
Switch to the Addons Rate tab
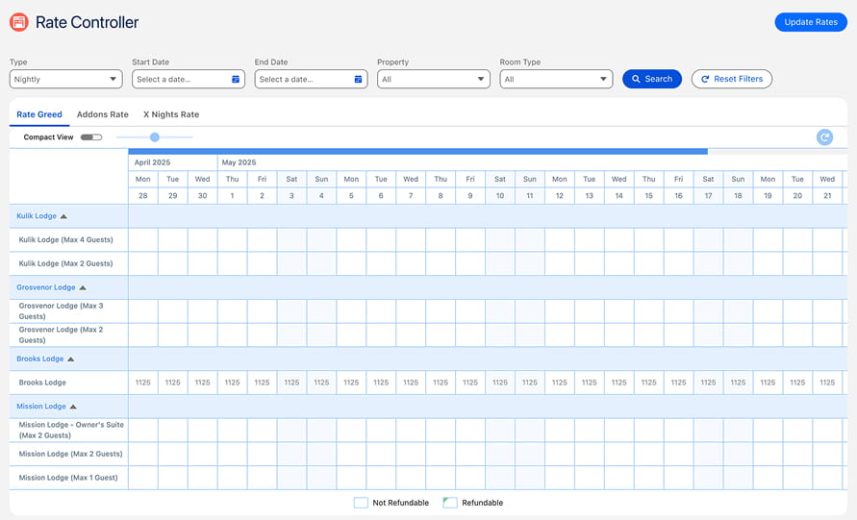pos(103,114)
